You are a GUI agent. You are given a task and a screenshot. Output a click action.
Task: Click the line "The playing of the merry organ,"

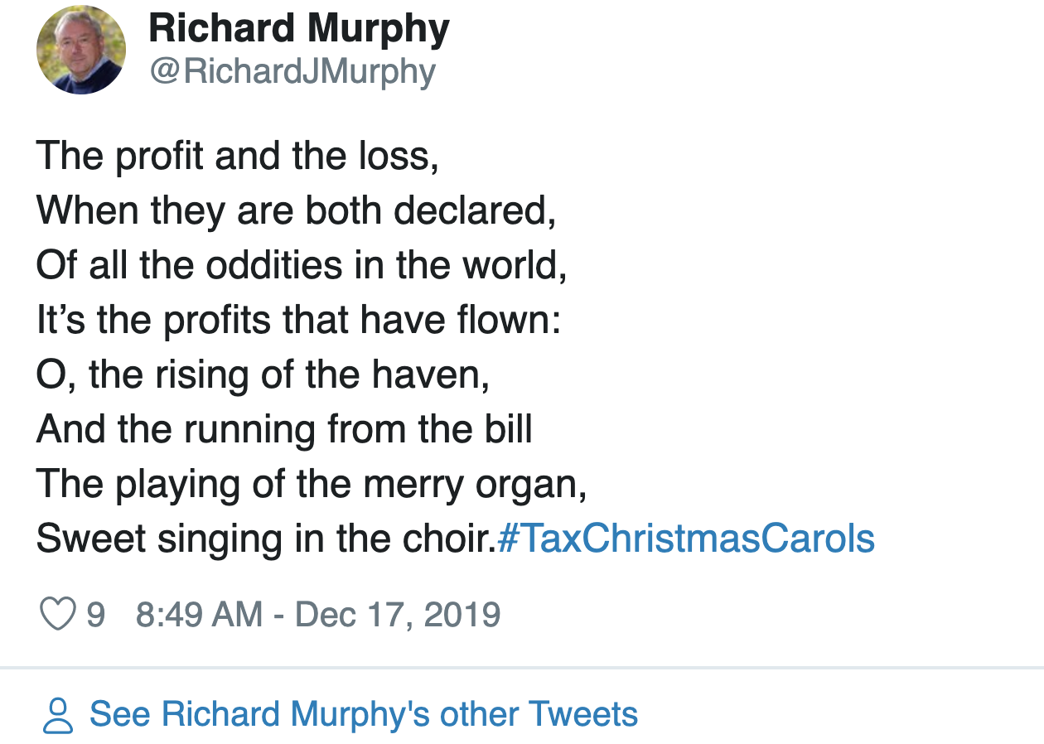coord(312,484)
